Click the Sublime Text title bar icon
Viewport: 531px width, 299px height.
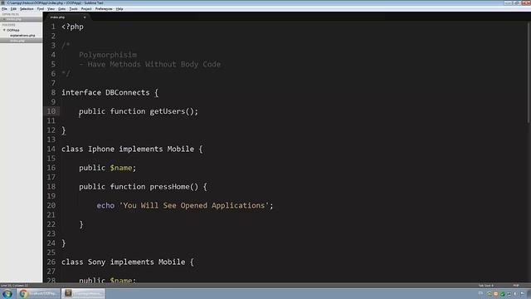coord(2,2)
